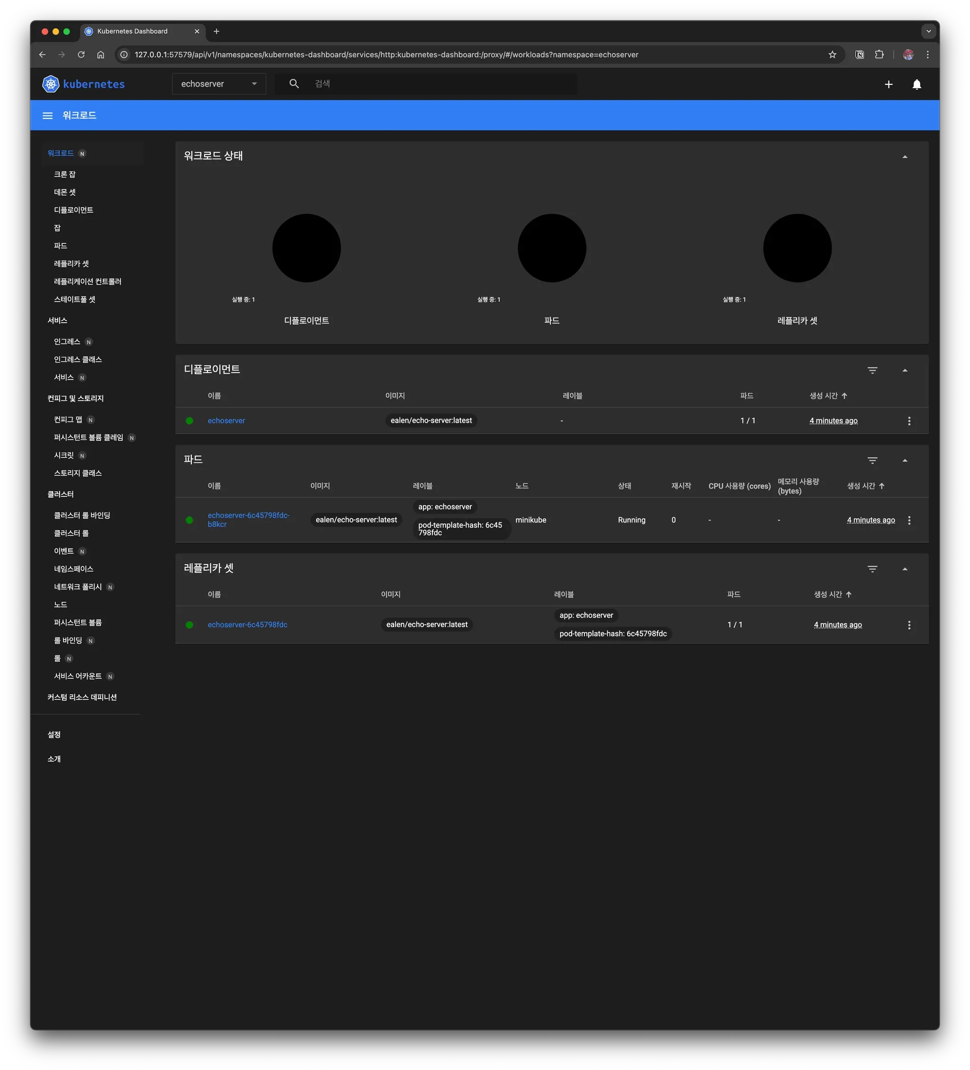The height and width of the screenshot is (1070, 970).
Task: Click the 디플로이먼트 status circle chart
Action: [x=307, y=248]
